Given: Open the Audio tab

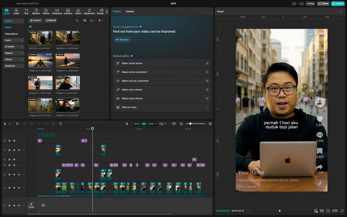Looking at the screenshot, I should (x=16, y=11).
